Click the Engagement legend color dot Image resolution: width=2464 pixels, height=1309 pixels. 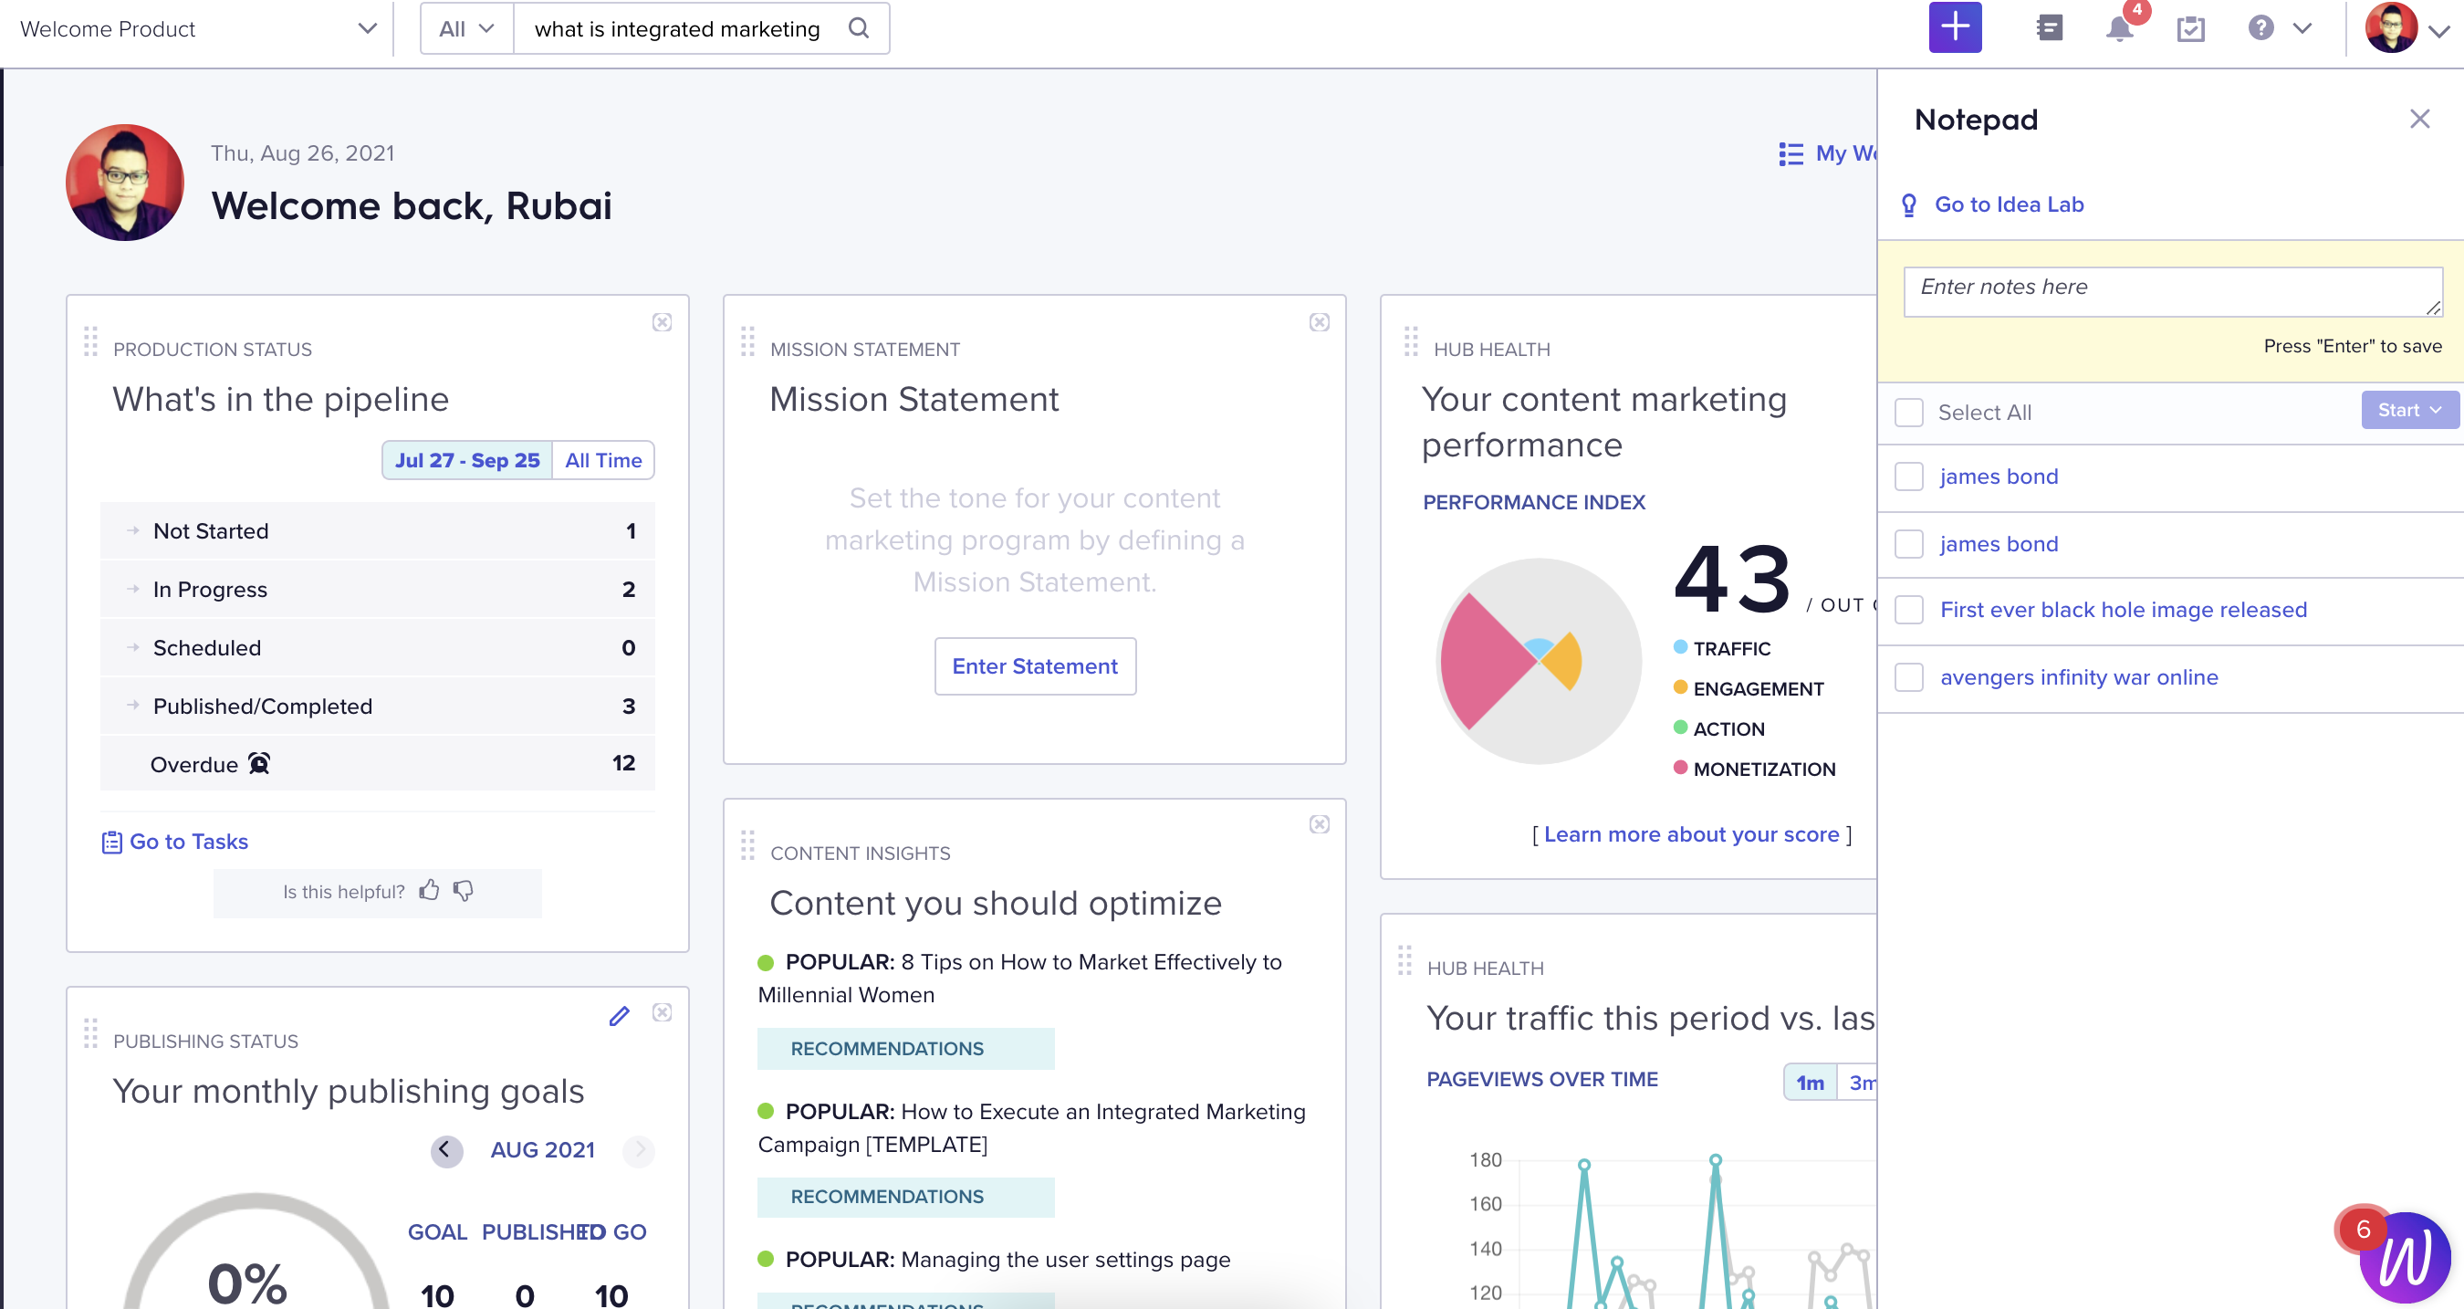pos(1680,688)
